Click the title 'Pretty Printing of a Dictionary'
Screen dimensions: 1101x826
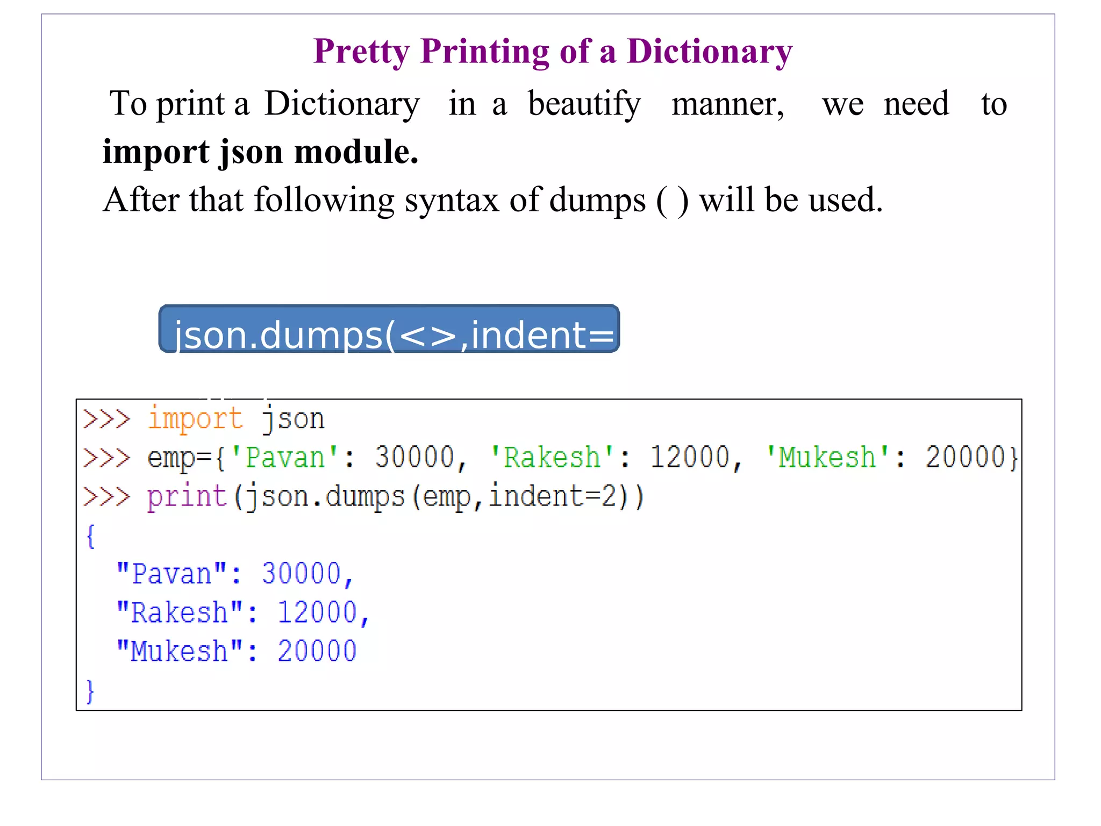[553, 52]
